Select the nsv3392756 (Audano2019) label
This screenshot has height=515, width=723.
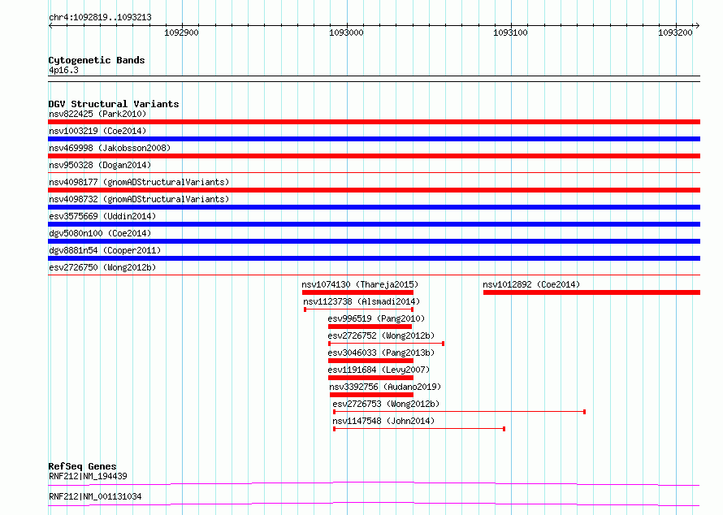pos(385,387)
